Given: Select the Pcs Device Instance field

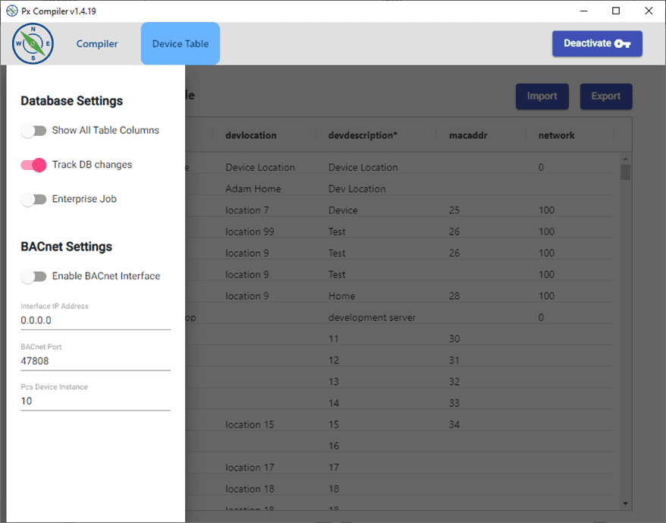Looking at the screenshot, I should (95, 401).
